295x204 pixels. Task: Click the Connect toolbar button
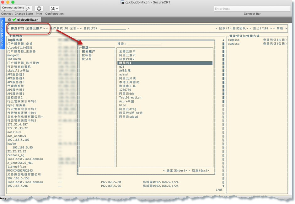[x=7, y=14]
